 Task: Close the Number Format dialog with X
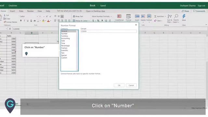[x=136, y=25]
